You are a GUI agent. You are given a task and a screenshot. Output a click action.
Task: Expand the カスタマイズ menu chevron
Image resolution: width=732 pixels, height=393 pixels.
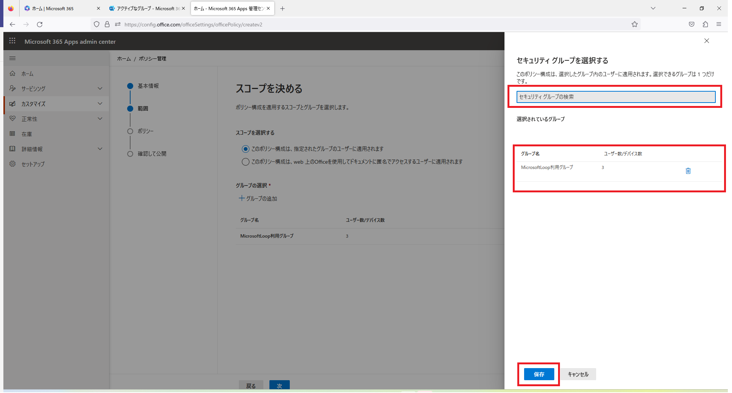(x=100, y=103)
